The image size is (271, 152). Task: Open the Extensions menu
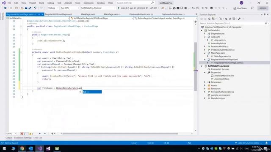click(x=88, y=3)
